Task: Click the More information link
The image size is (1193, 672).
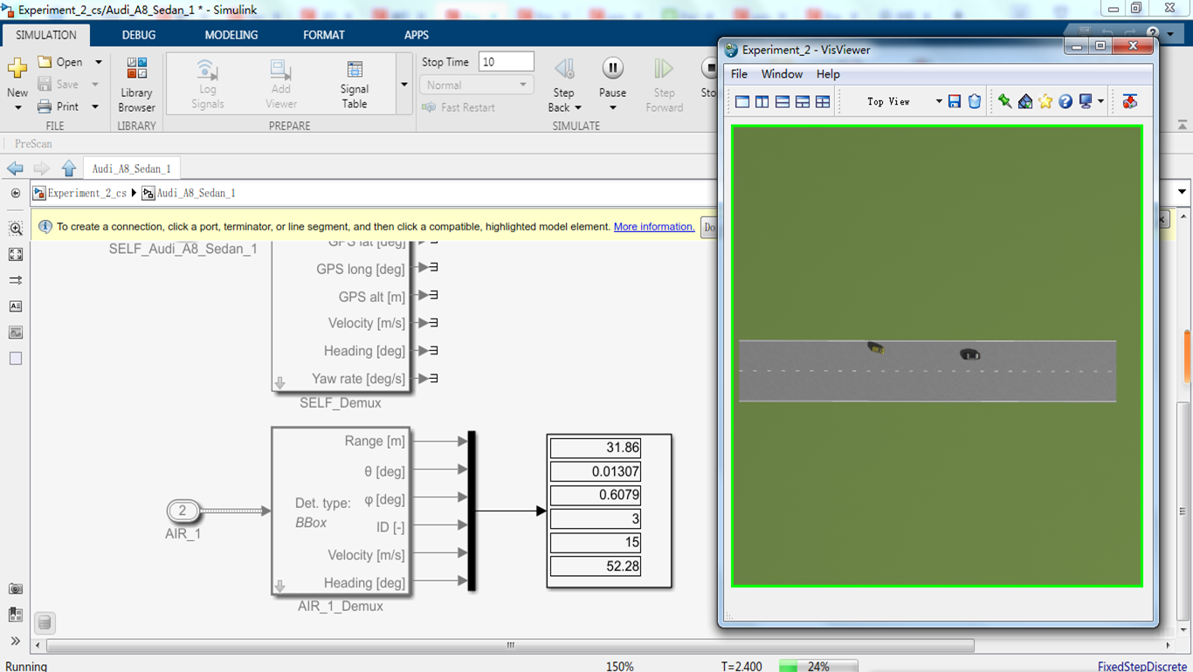Action: tap(653, 227)
